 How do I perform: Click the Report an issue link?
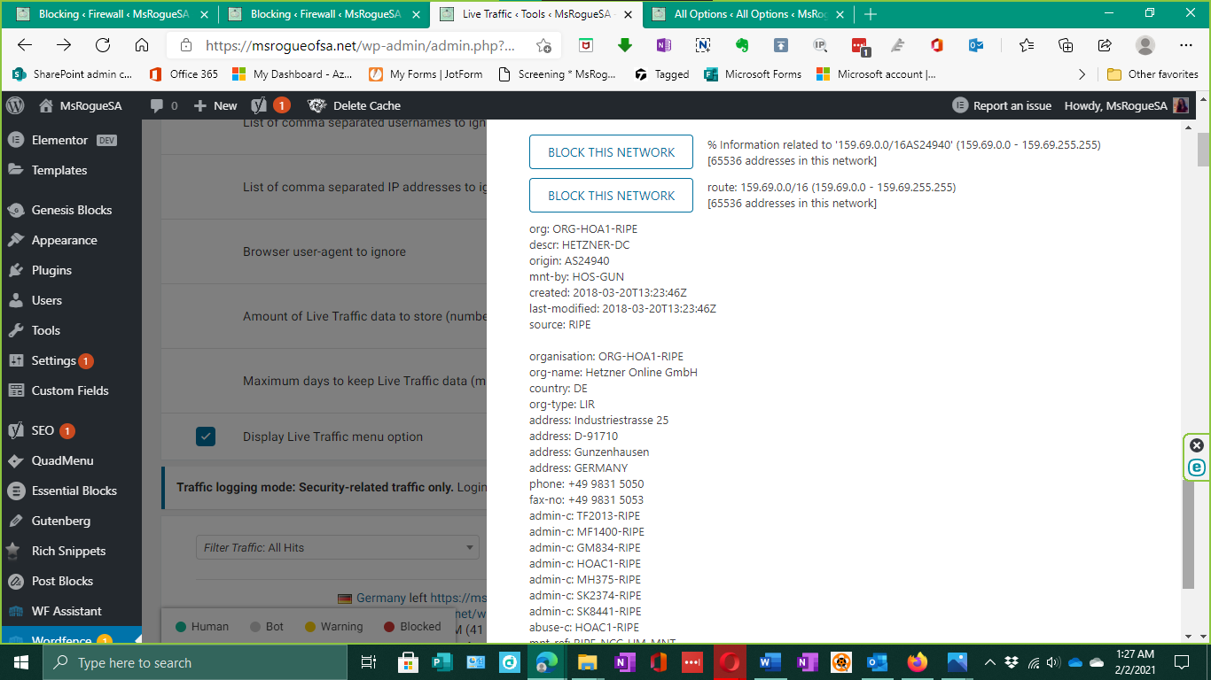[x=1002, y=105]
